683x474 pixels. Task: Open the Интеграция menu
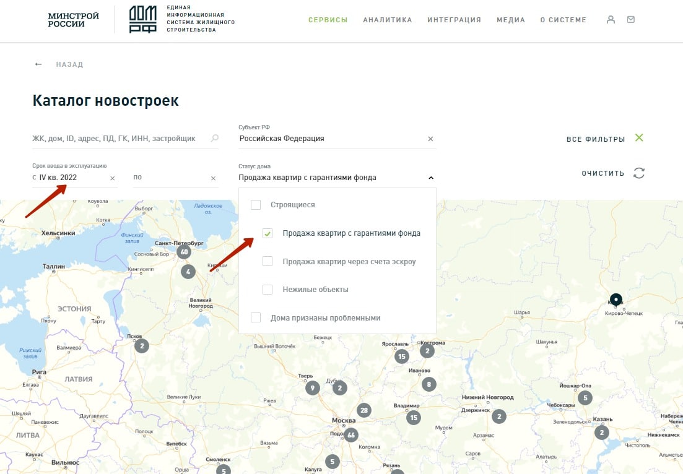click(x=455, y=20)
